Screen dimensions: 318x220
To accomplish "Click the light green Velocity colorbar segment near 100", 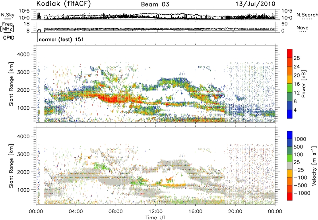I will coord(290,158).
